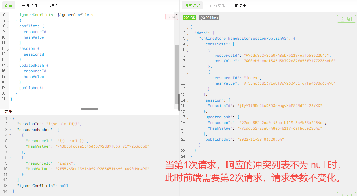Open the 后置条件 tab
This screenshot has width=357, height=196.
coord(55,5)
